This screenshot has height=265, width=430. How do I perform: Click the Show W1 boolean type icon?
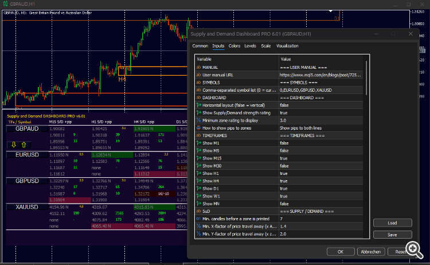(x=198, y=196)
